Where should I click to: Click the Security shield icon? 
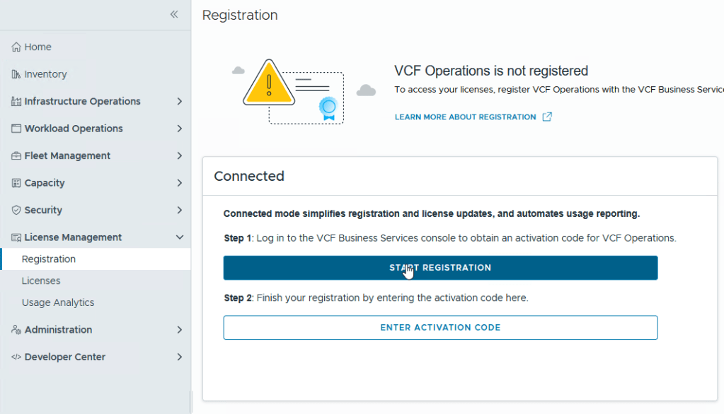pos(16,211)
